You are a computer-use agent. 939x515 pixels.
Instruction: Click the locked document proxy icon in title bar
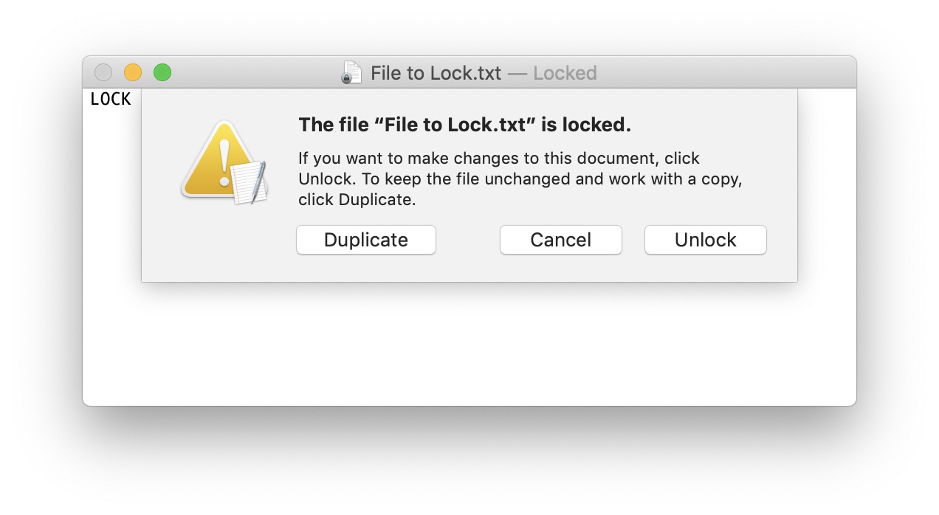pos(351,73)
